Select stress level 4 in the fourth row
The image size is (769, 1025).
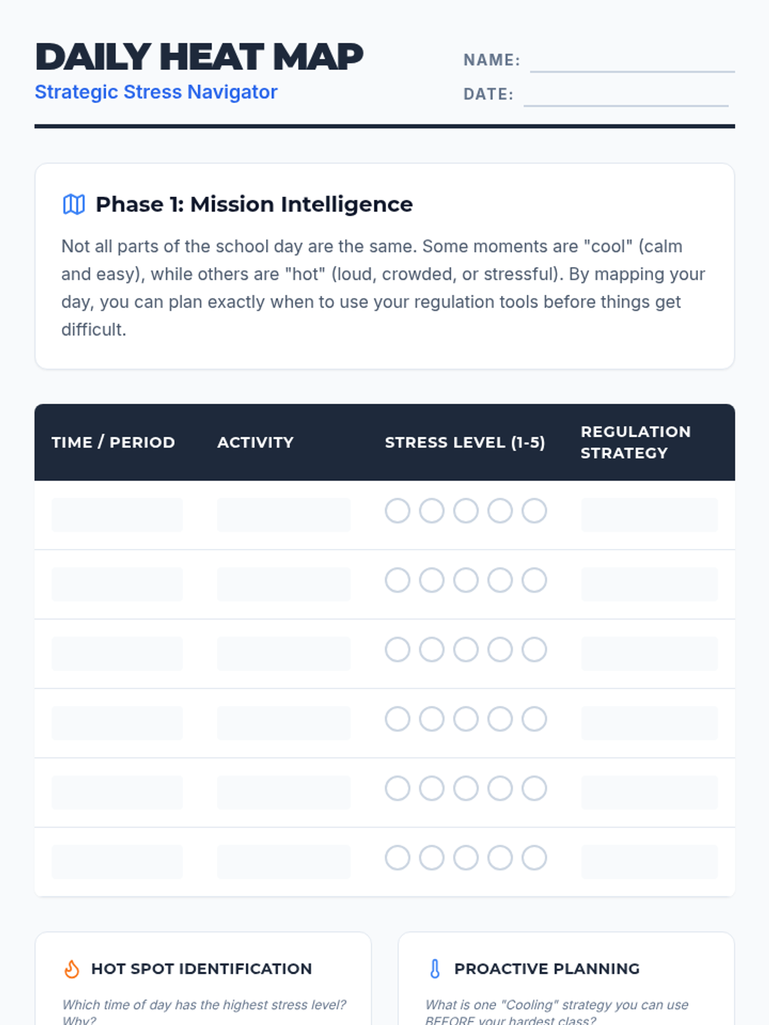click(500, 719)
